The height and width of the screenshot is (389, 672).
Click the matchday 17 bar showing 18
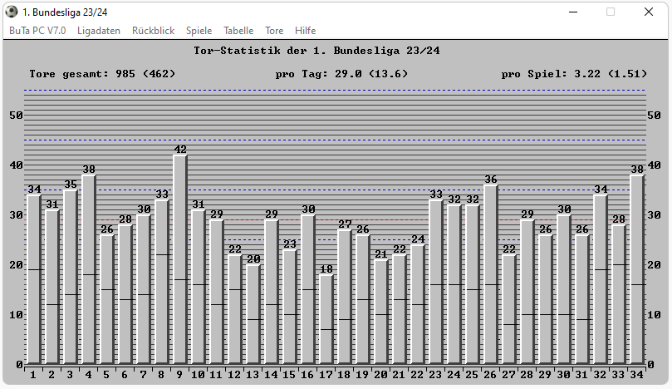tap(326, 319)
